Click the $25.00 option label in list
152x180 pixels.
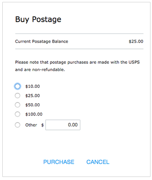pos(33,96)
